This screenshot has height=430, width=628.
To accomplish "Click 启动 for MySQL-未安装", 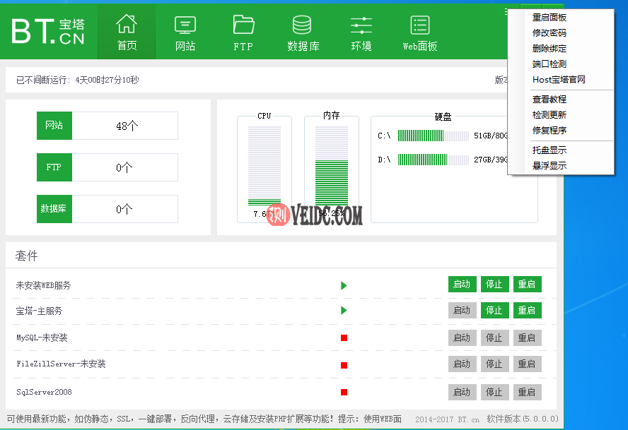I will [x=462, y=338].
